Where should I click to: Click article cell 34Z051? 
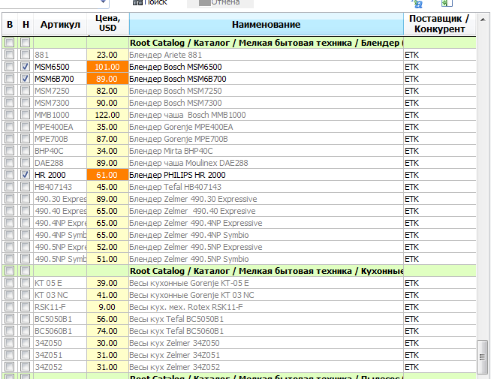[60, 355]
